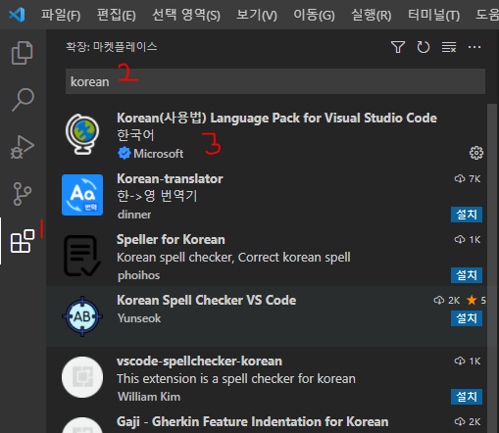The width and height of the screenshot is (499, 433).
Task: Click the phoihos publisher name
Action: coord(139,275)
